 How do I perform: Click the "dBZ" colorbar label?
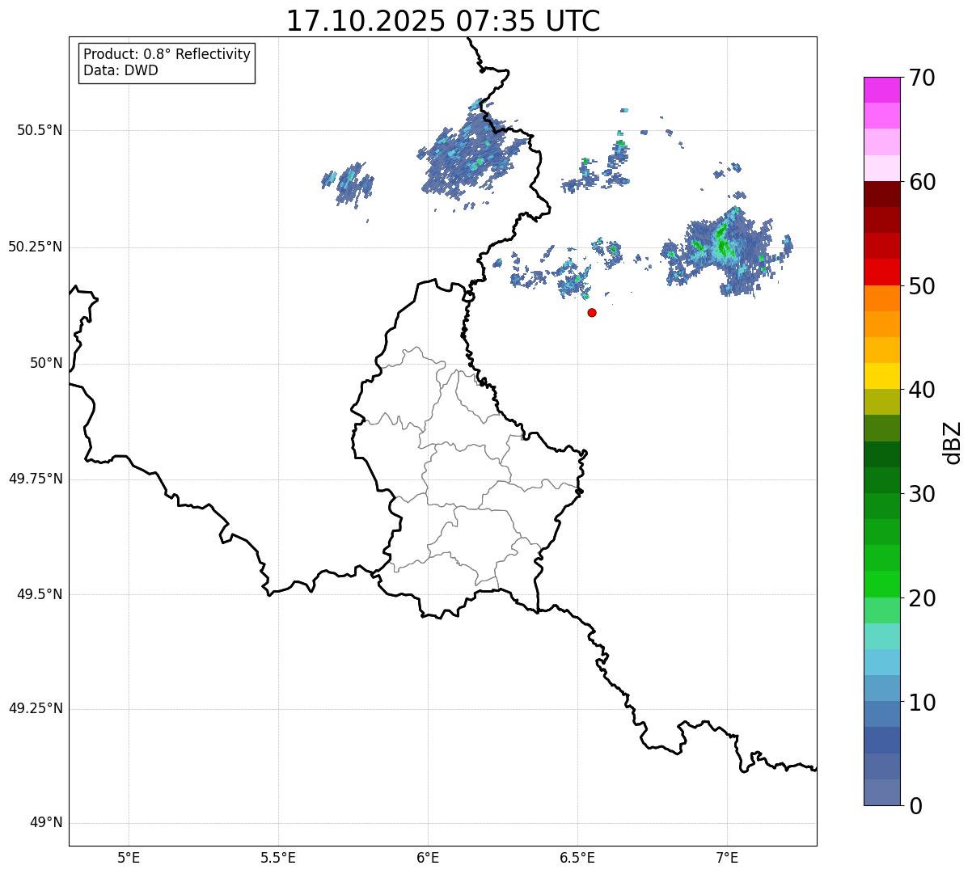click(953, 441)
